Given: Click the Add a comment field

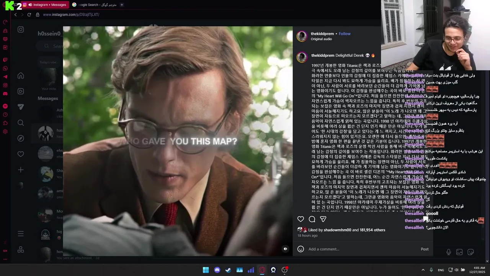Looking at the screenshot, I should click(362, 249).
